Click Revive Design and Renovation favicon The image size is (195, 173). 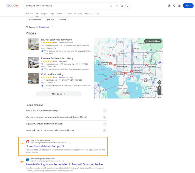point(27,160)
